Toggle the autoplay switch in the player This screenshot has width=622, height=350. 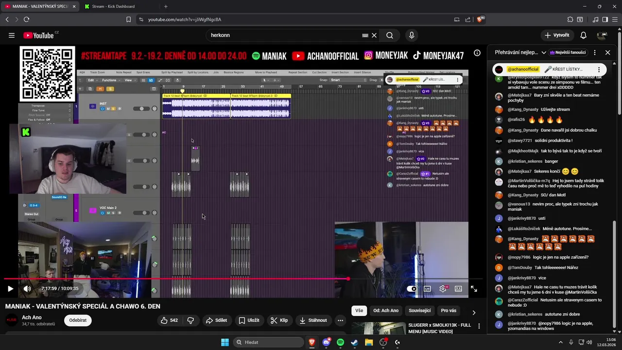click(412, 289)
